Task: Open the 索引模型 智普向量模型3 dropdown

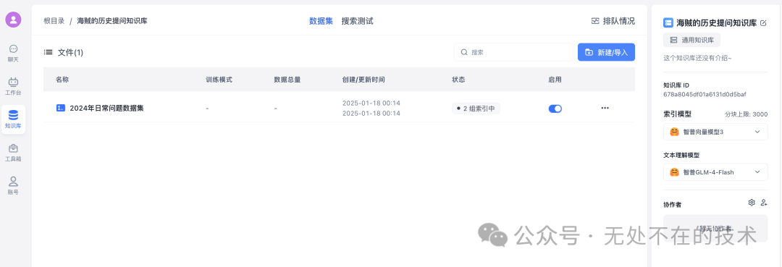Action: [x=715, y=132]
